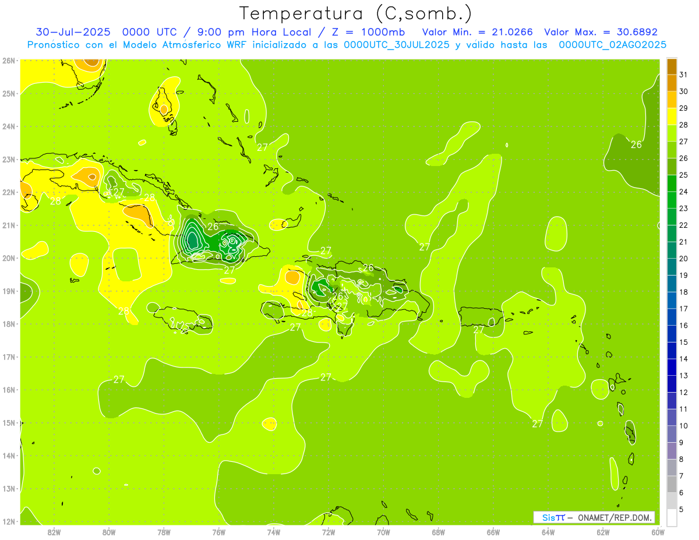The width and height of the screenshot is (699, 540).
Task: Click the ONAMET/REP.DOM. credit label
Action: pyautogui.click(x=614, y=517)
